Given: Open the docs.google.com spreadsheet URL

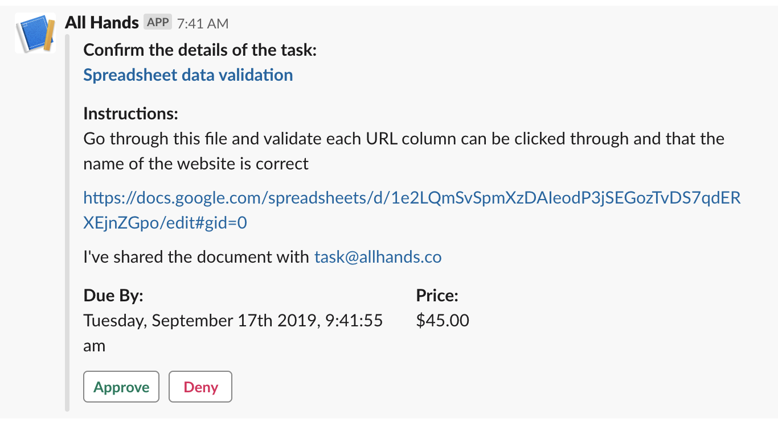Looking at the screenshot, I should (x=411, y=198).
